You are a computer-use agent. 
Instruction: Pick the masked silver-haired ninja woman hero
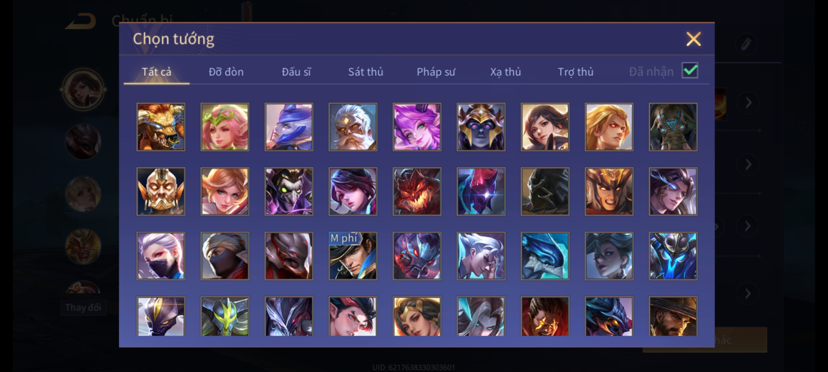point(161,256)
